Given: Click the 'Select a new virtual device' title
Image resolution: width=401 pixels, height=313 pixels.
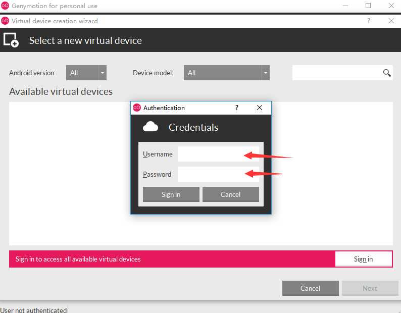Looking at the screenshot, I should (x=85, y=40).
